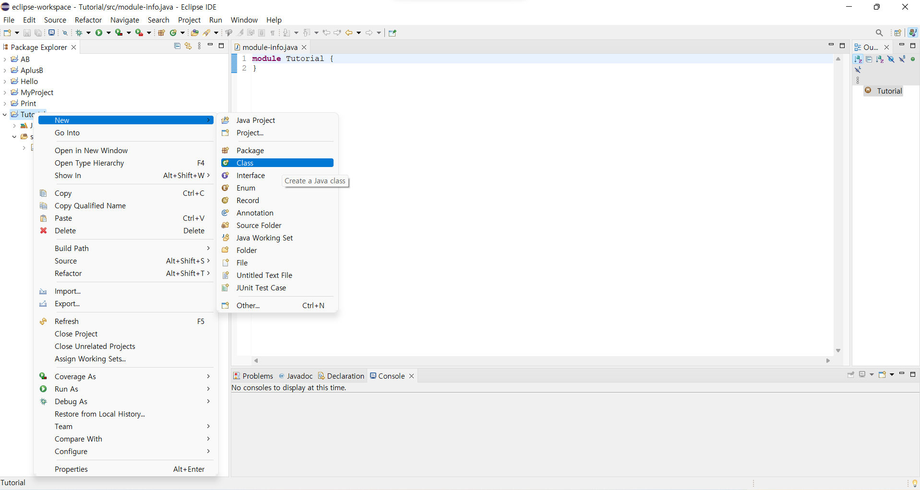Toggle Pin Editor at toolbar end
920x490 pixels.
pyautogui.click(x=393, y=33)
